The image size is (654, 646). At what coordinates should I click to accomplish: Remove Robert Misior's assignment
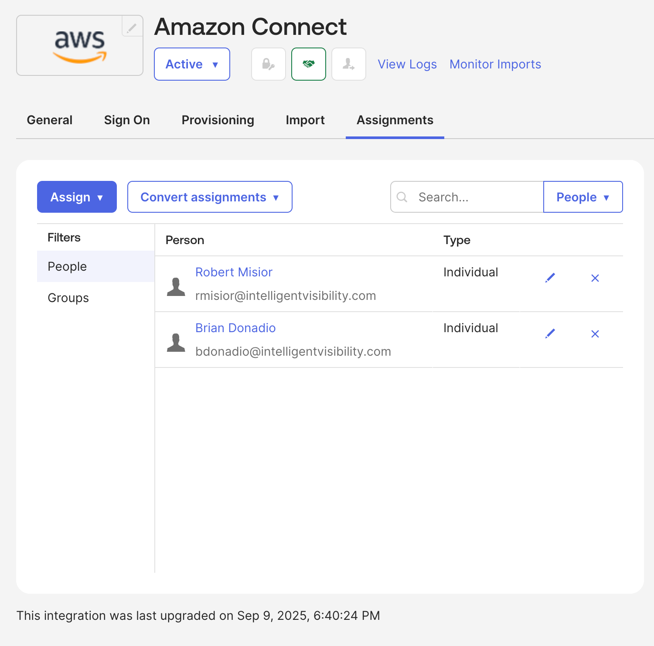pyautogui.click(x=595, y=278)
